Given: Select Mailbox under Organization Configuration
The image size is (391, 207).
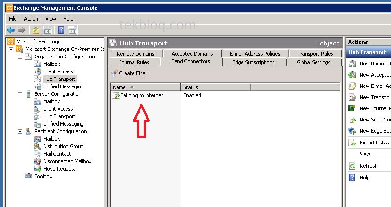Looking at the screenshot, I should pyautogui.click(x=52, y=64).
